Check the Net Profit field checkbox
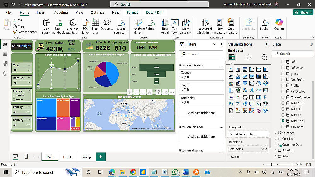Image resolution: width=315 pixels, height=177 pixels. click(x=283, y=80)
